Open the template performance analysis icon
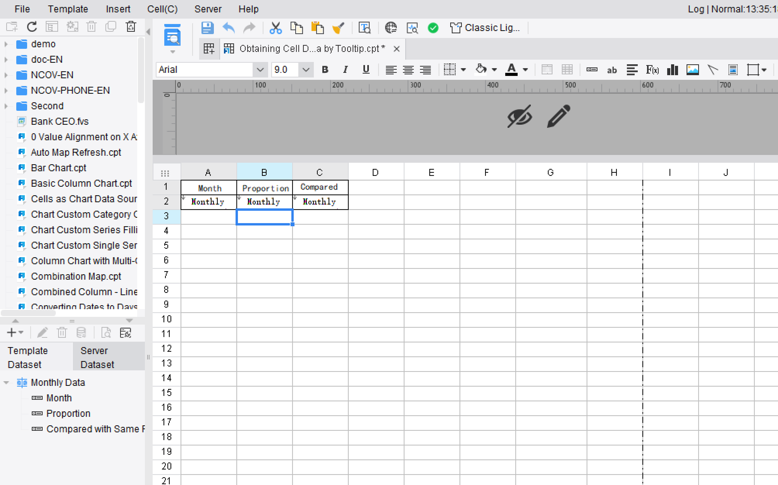The width and height of the screenshot is (778, 485). (x=412, y=28)
